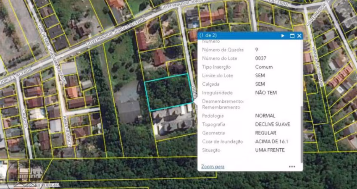Image resolution: width=357 pixels, height=189 pixels.
Task: Click the "WANDA BACHMANN" street label on the map
Action: [318, 66]
